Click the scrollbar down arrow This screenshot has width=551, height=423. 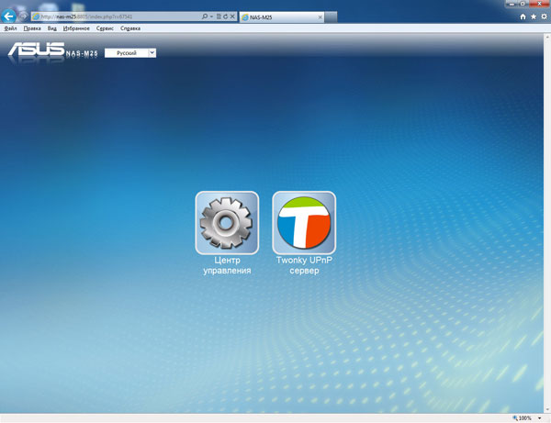[x=547, y=409]
